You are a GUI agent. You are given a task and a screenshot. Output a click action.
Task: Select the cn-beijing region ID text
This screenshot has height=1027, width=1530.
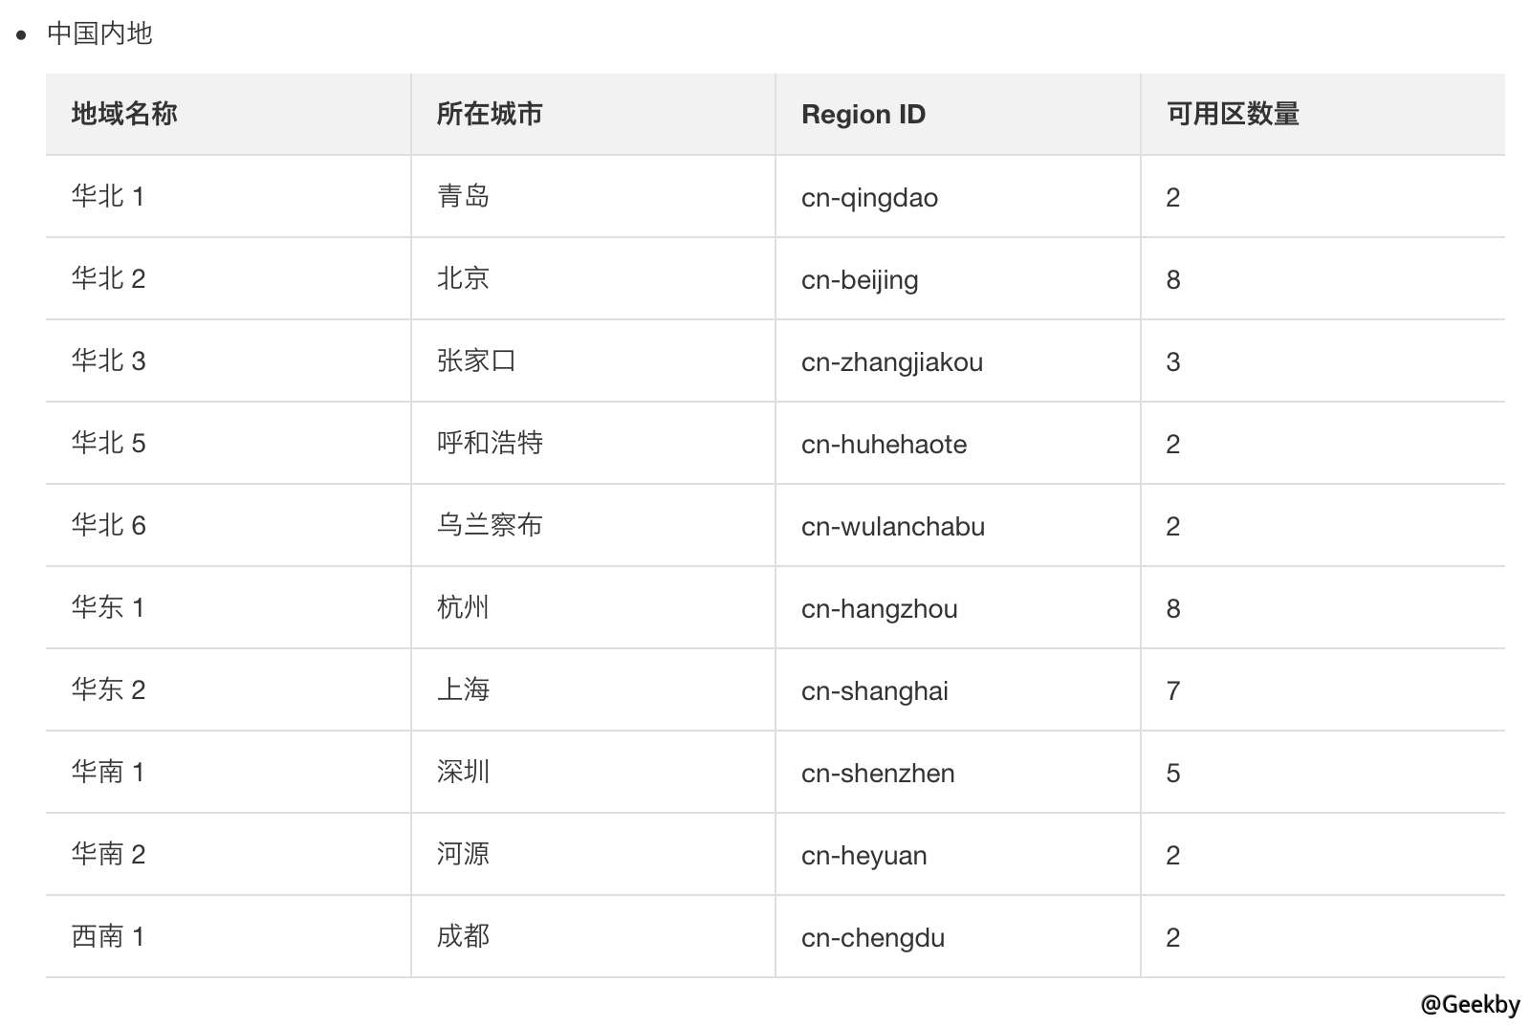click(x=860, y=280)
